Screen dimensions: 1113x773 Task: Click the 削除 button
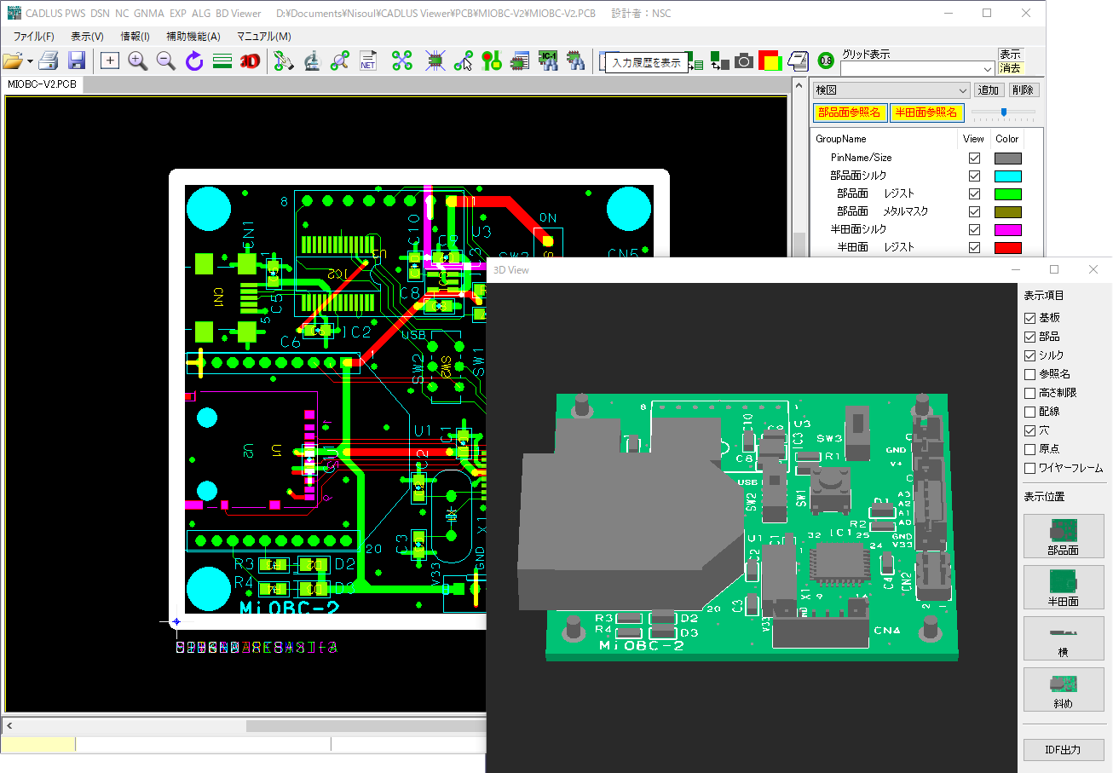[1024, 90]
